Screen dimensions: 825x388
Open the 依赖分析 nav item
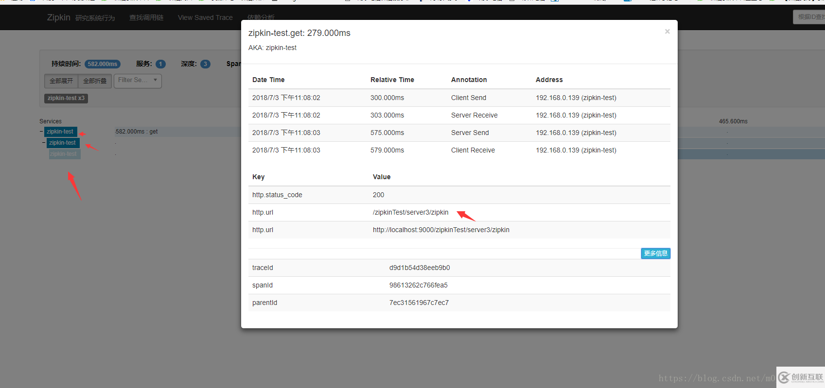coord(261,17)
